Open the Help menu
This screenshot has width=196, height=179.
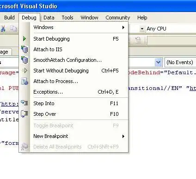pyautogui.click(x=142, y=18)
